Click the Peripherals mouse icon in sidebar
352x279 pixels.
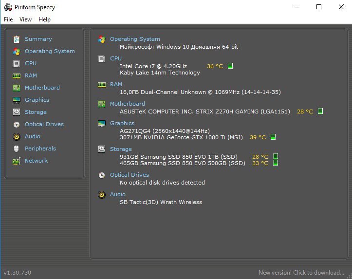pyautogui.click(x=17, y=149)
